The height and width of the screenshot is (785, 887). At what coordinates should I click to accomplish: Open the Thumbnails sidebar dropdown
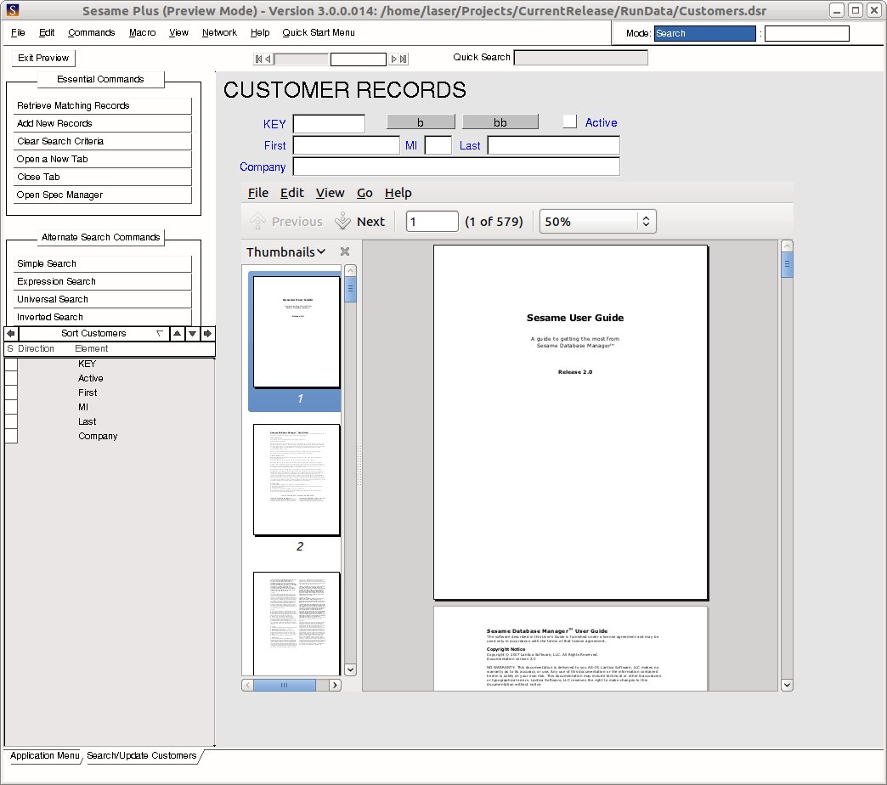[285, 251]
